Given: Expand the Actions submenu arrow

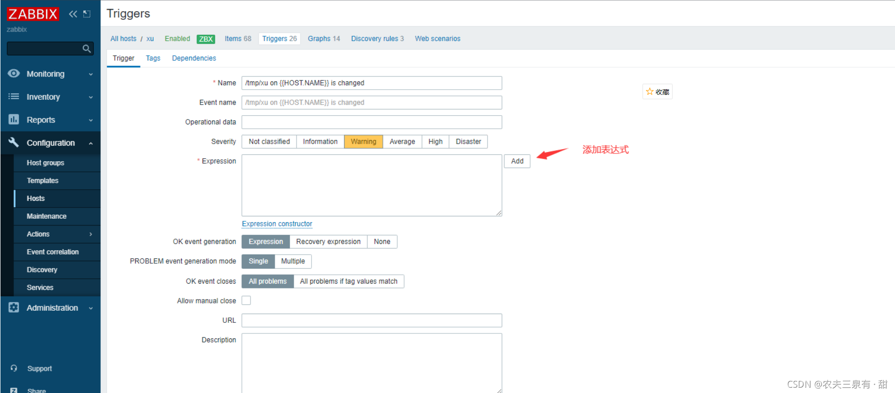Looking at the screenshot, I should point(91,234).
